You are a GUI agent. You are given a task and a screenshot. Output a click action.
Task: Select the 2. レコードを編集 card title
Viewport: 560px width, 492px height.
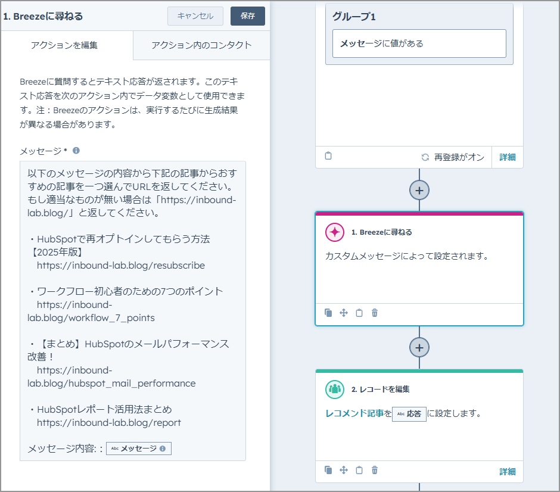pos(380,389)
